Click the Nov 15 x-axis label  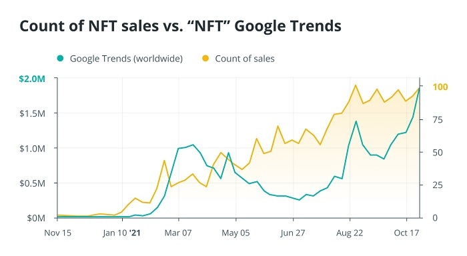pyautogui.click(x=58, y=233)
